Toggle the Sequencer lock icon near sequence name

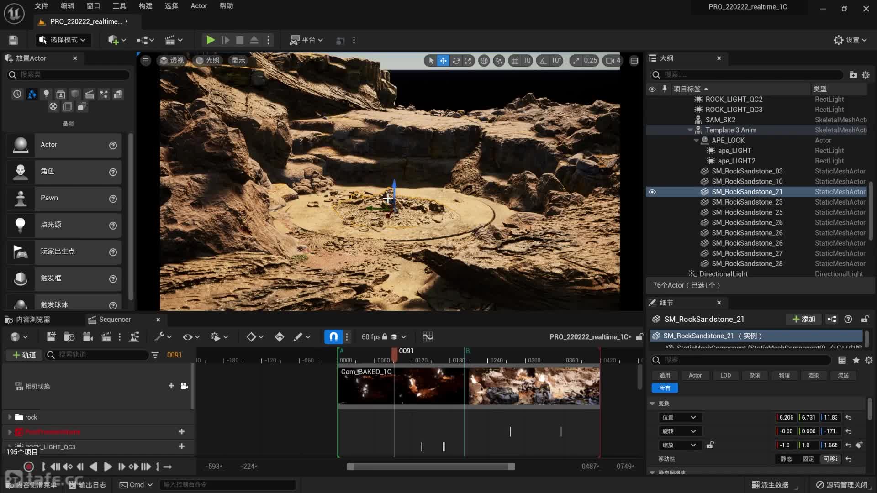[639, 337]
